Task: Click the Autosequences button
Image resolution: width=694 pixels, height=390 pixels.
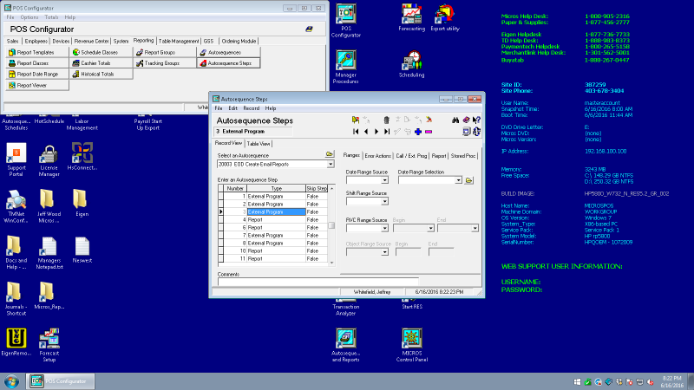Action: click(x=228, y=52)
